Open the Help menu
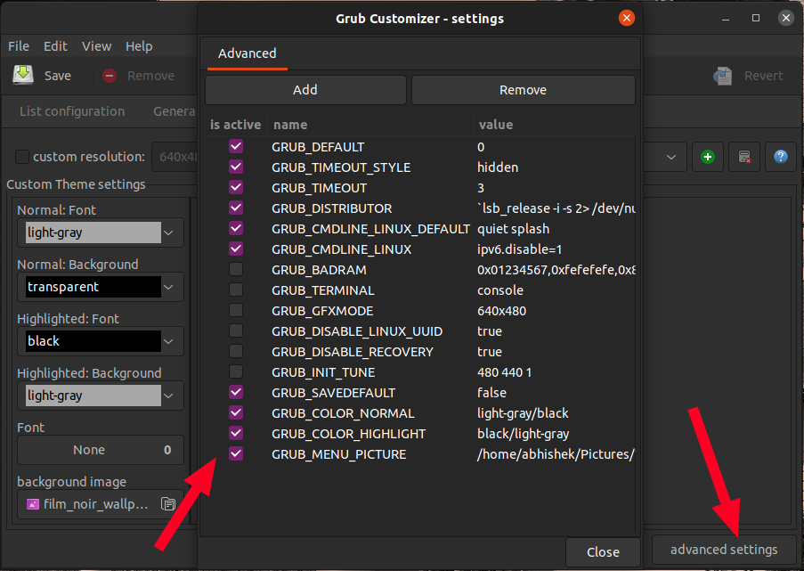The width and height of the screenshot is (804, 571). click(x=139, y=46)
